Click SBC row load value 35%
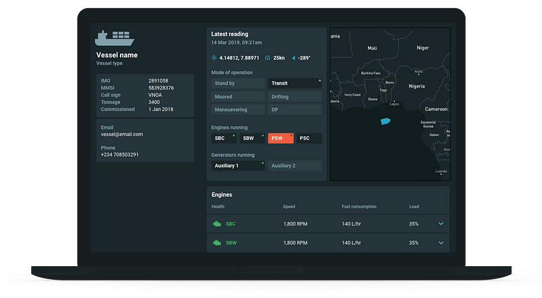 [x=414, y=223]
